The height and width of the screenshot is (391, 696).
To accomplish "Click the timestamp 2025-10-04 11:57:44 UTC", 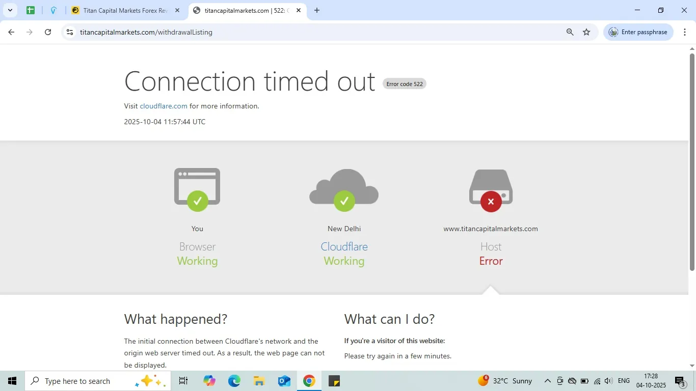I will (x=165, y=122).
